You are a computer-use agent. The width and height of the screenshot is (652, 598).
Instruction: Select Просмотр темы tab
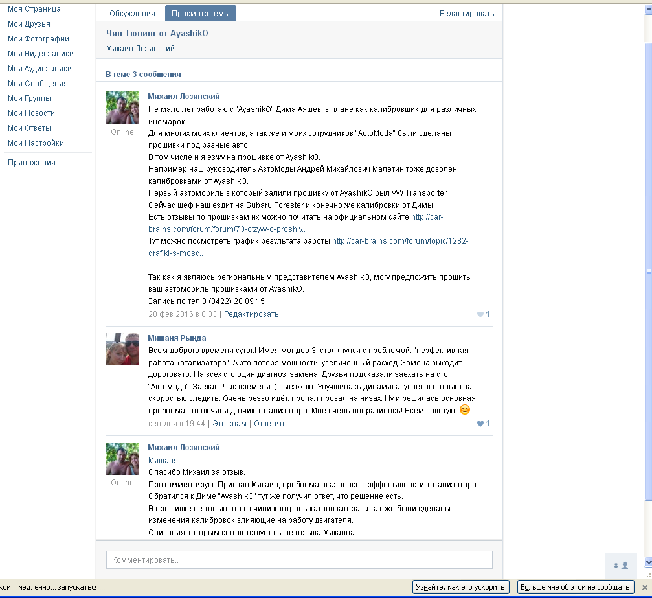pyautogui.click(x=201, y=14)
